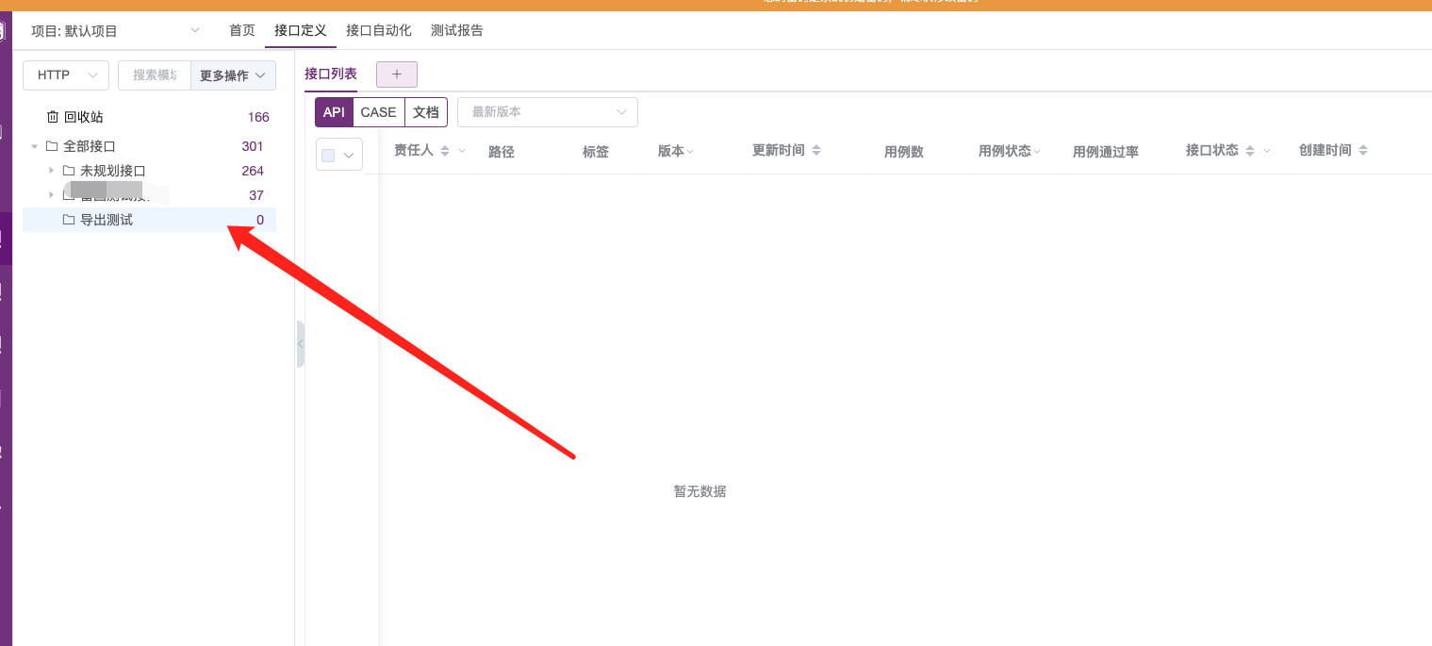Click the sort arrows on 创建时间 column
Image resolution: width=1432 pixels, height=646 pixels.
[x=1363, y=151]
